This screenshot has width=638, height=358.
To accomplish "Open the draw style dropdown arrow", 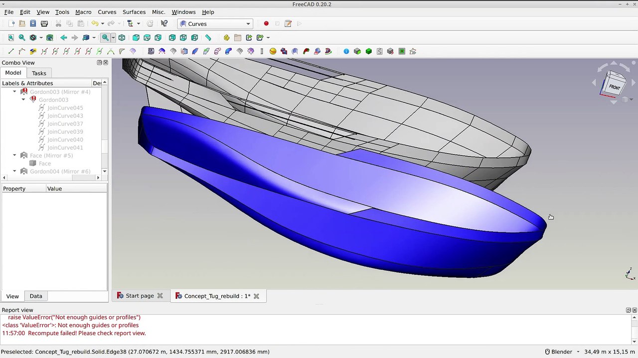I will tap(41, 37).
